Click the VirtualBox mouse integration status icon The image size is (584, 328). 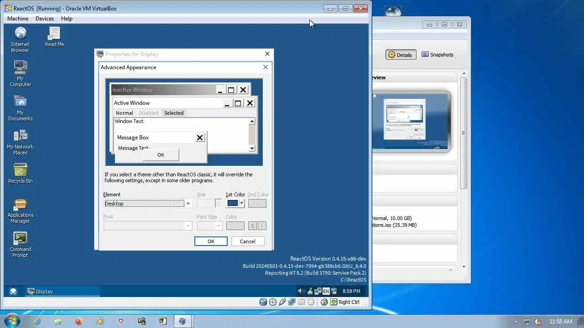pyautogui.click(x=324, y=302)
